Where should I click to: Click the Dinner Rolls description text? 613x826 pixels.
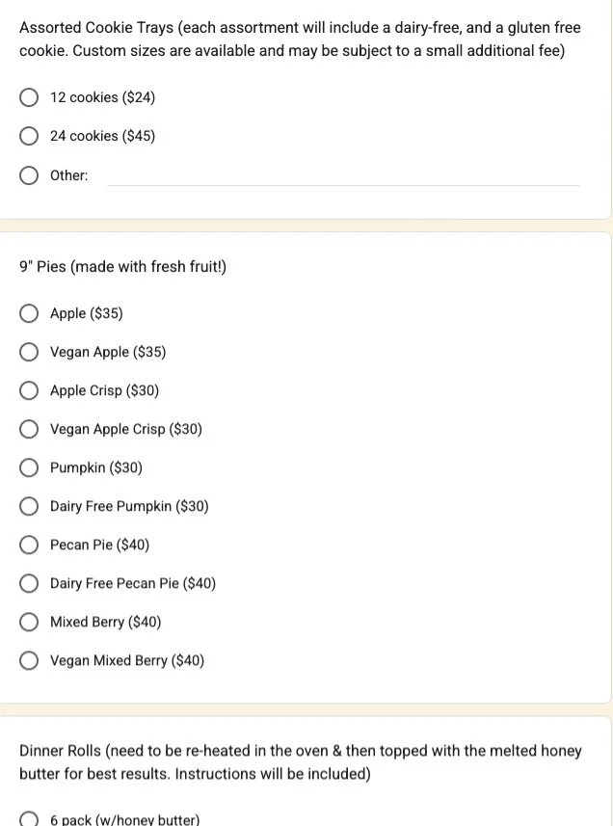[300, 761]
